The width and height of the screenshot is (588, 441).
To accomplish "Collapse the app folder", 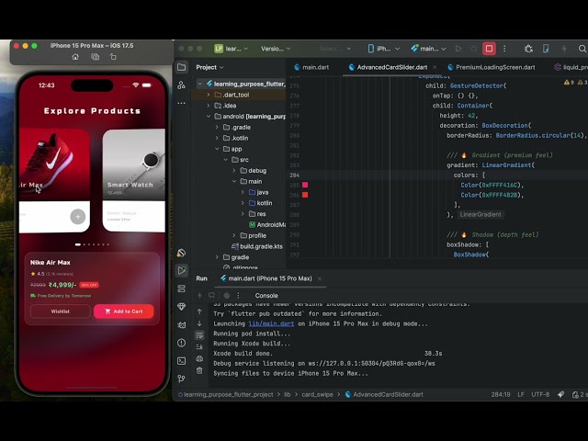I will tap(217, 149).
